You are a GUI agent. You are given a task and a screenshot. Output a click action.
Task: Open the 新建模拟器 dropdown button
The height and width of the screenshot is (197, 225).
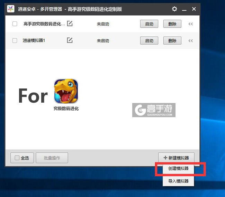click(176, 158)
